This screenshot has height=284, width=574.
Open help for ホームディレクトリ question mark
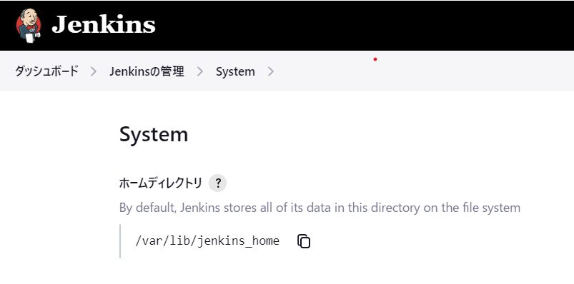pos(217,183)
